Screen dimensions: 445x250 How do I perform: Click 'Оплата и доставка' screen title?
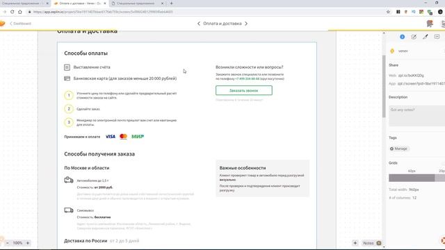(222, 24)
